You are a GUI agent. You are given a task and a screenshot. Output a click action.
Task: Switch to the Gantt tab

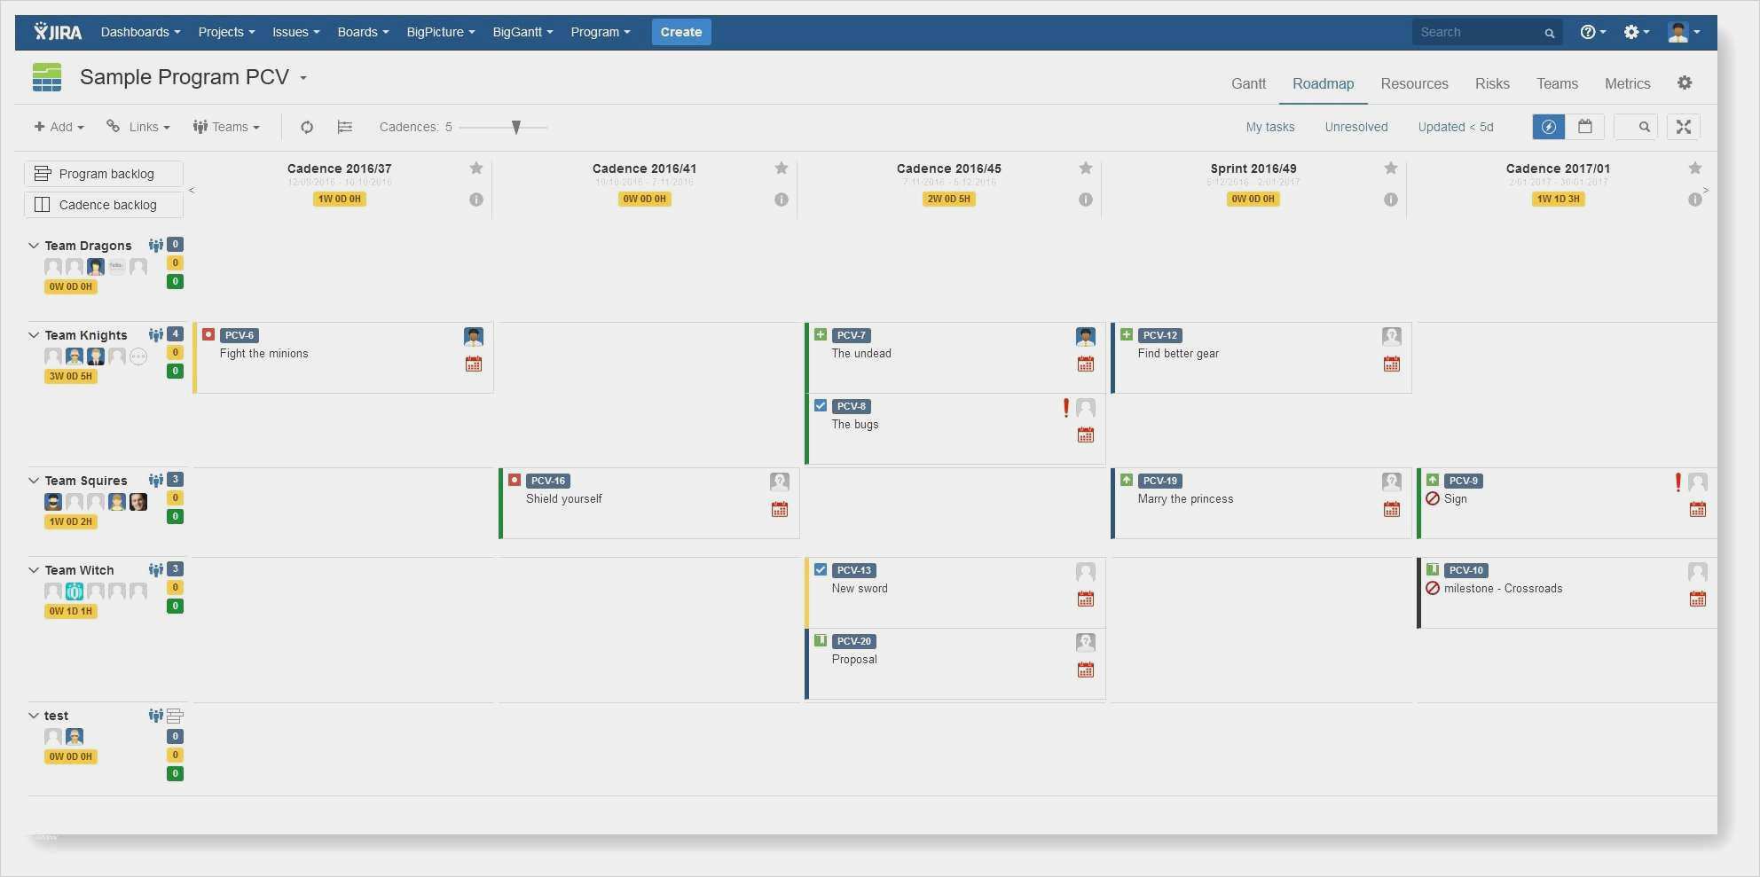click(x=1248, y=83)
